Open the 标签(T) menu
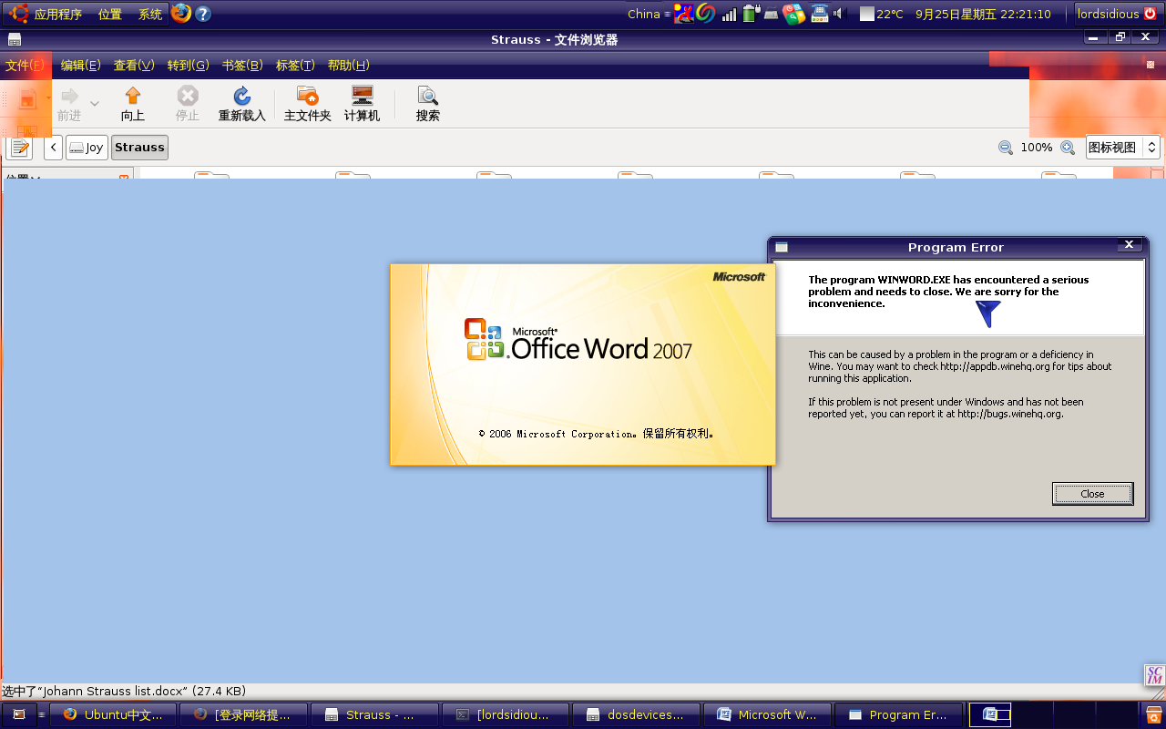The width and height of the screenshot is (1166, 729). [295, 66]
